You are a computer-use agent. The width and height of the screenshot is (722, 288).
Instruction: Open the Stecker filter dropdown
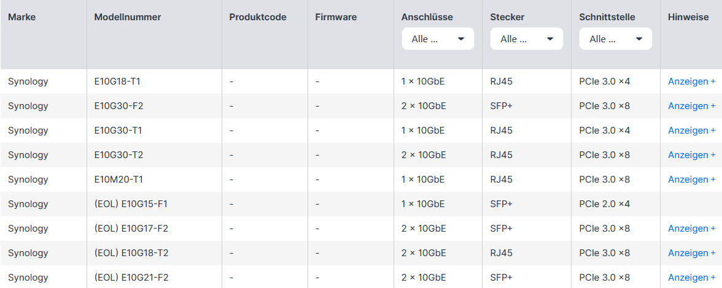tap(527, 39)
